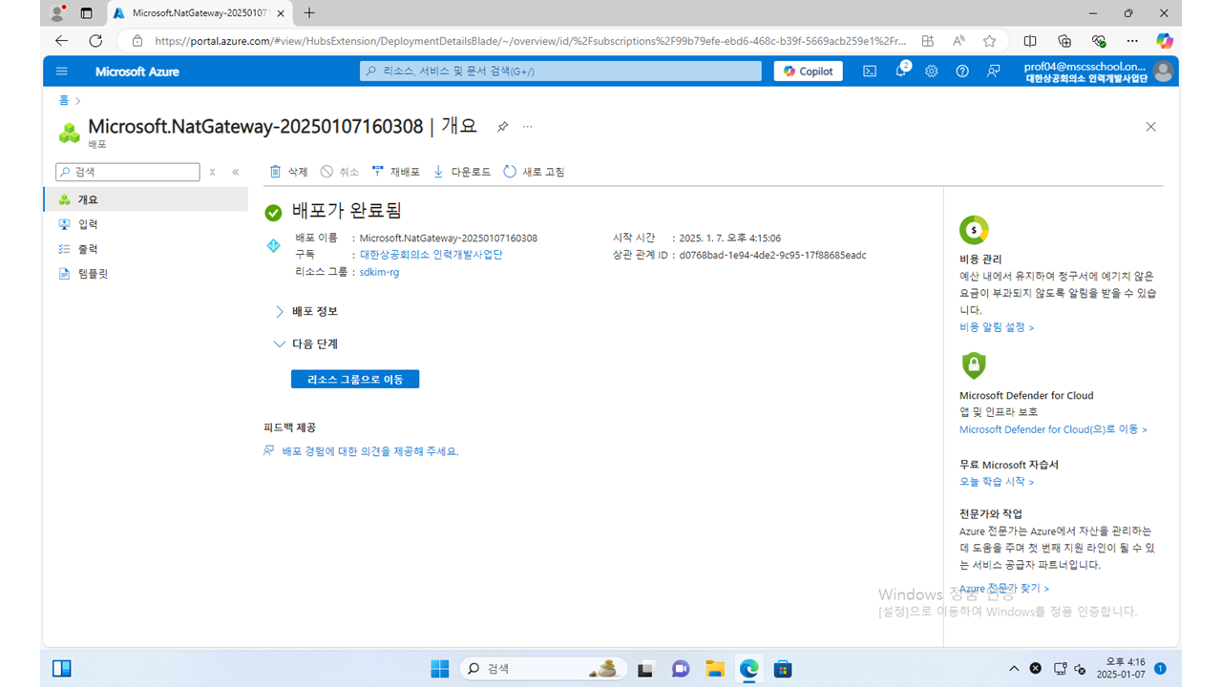Open Azure portal settings gear
Screen dimensions: 1222x687
coord(932,72)
